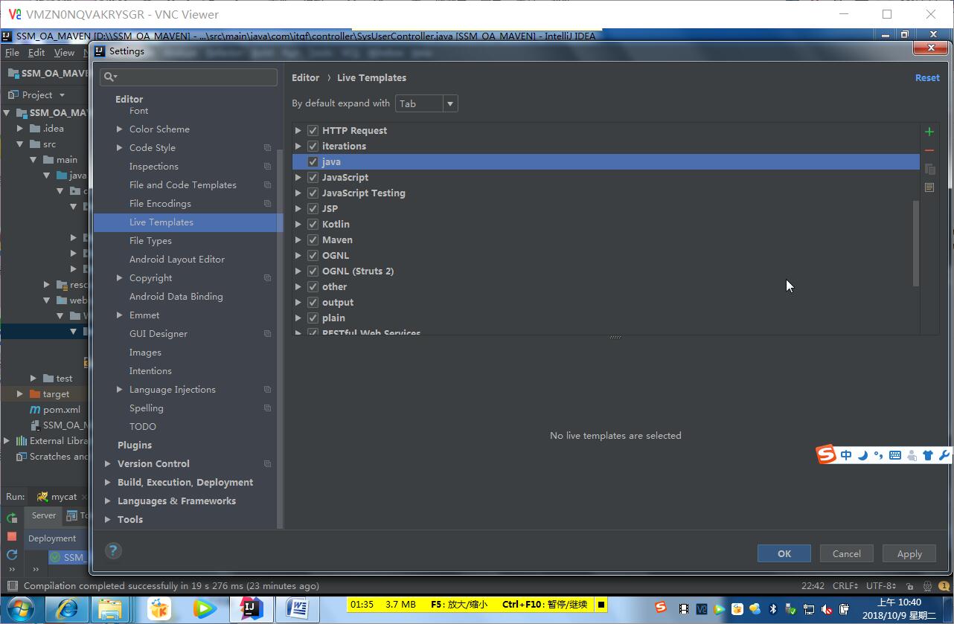Viewport: 954px width, 624px height.
Task: Launch Internet Explorer from the taskbar
Action: pyautogui.click(x=67, y=610)
